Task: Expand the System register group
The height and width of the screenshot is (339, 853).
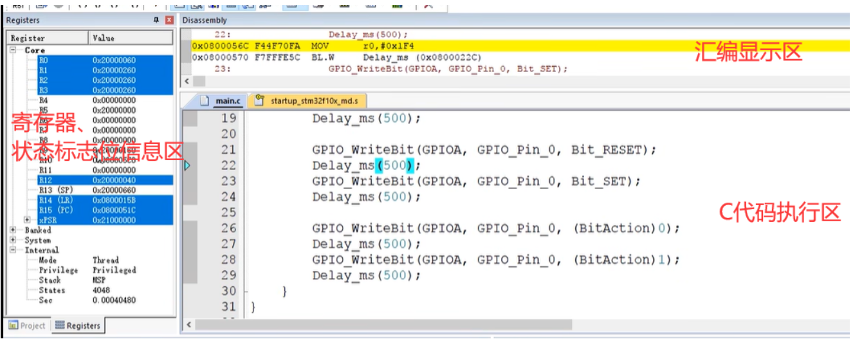Action: pos(13,240)
